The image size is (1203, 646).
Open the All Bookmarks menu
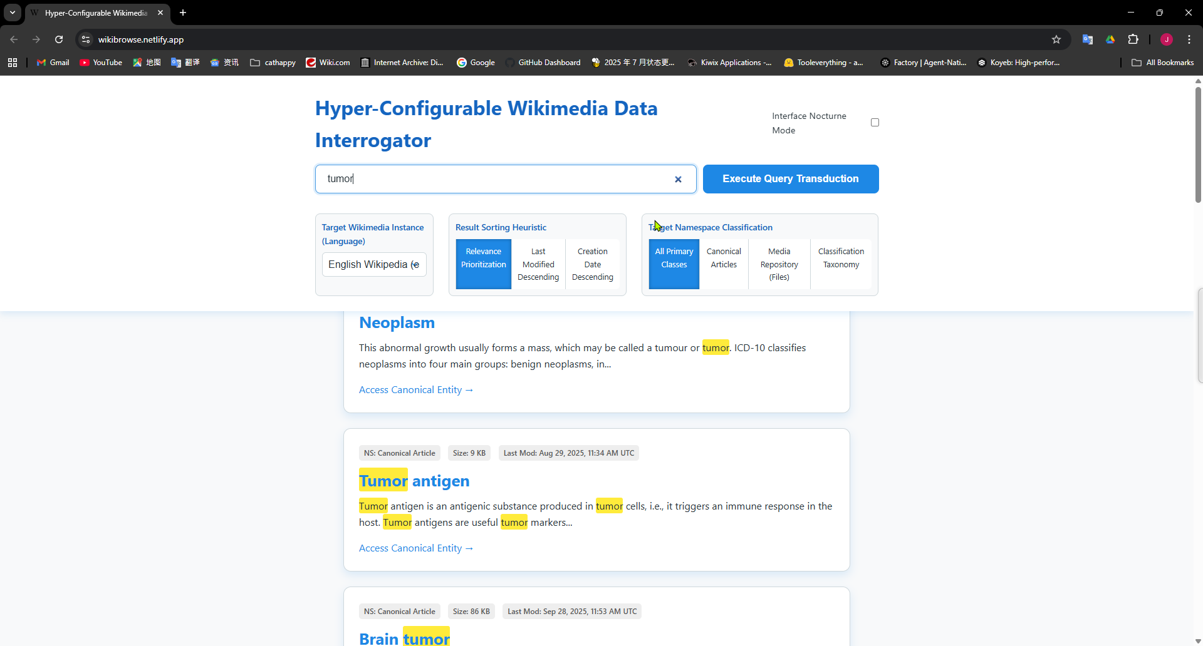(x=1162, y=63)
